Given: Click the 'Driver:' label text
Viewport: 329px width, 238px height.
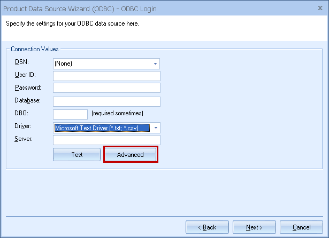Looking at the screenshot, I should pyautogui.click(x=24, y=126).
